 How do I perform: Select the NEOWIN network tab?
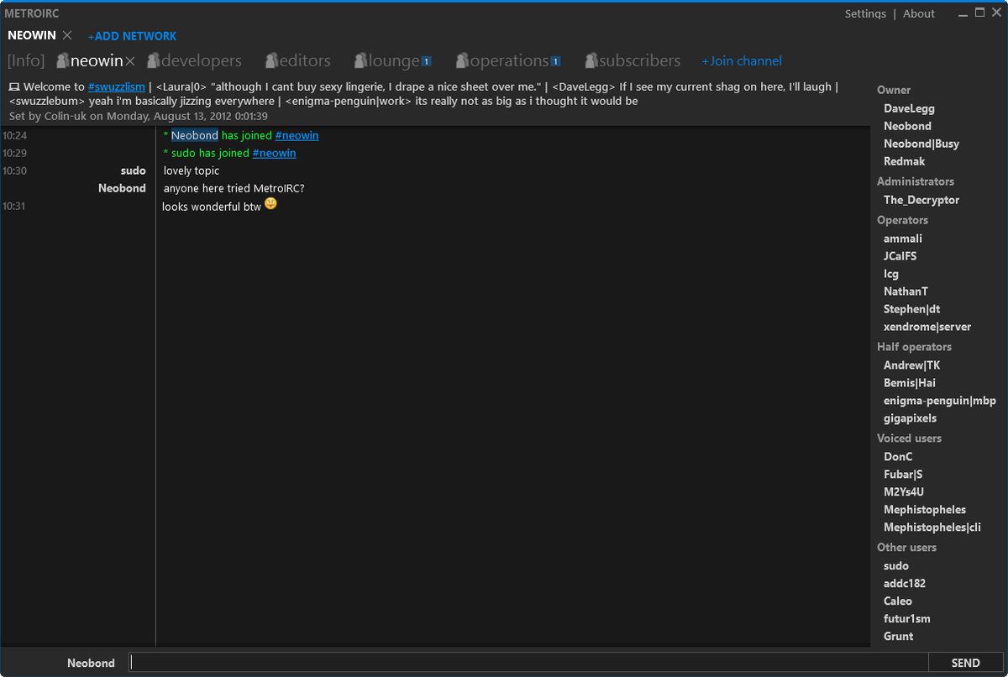[x=31, y=35]
